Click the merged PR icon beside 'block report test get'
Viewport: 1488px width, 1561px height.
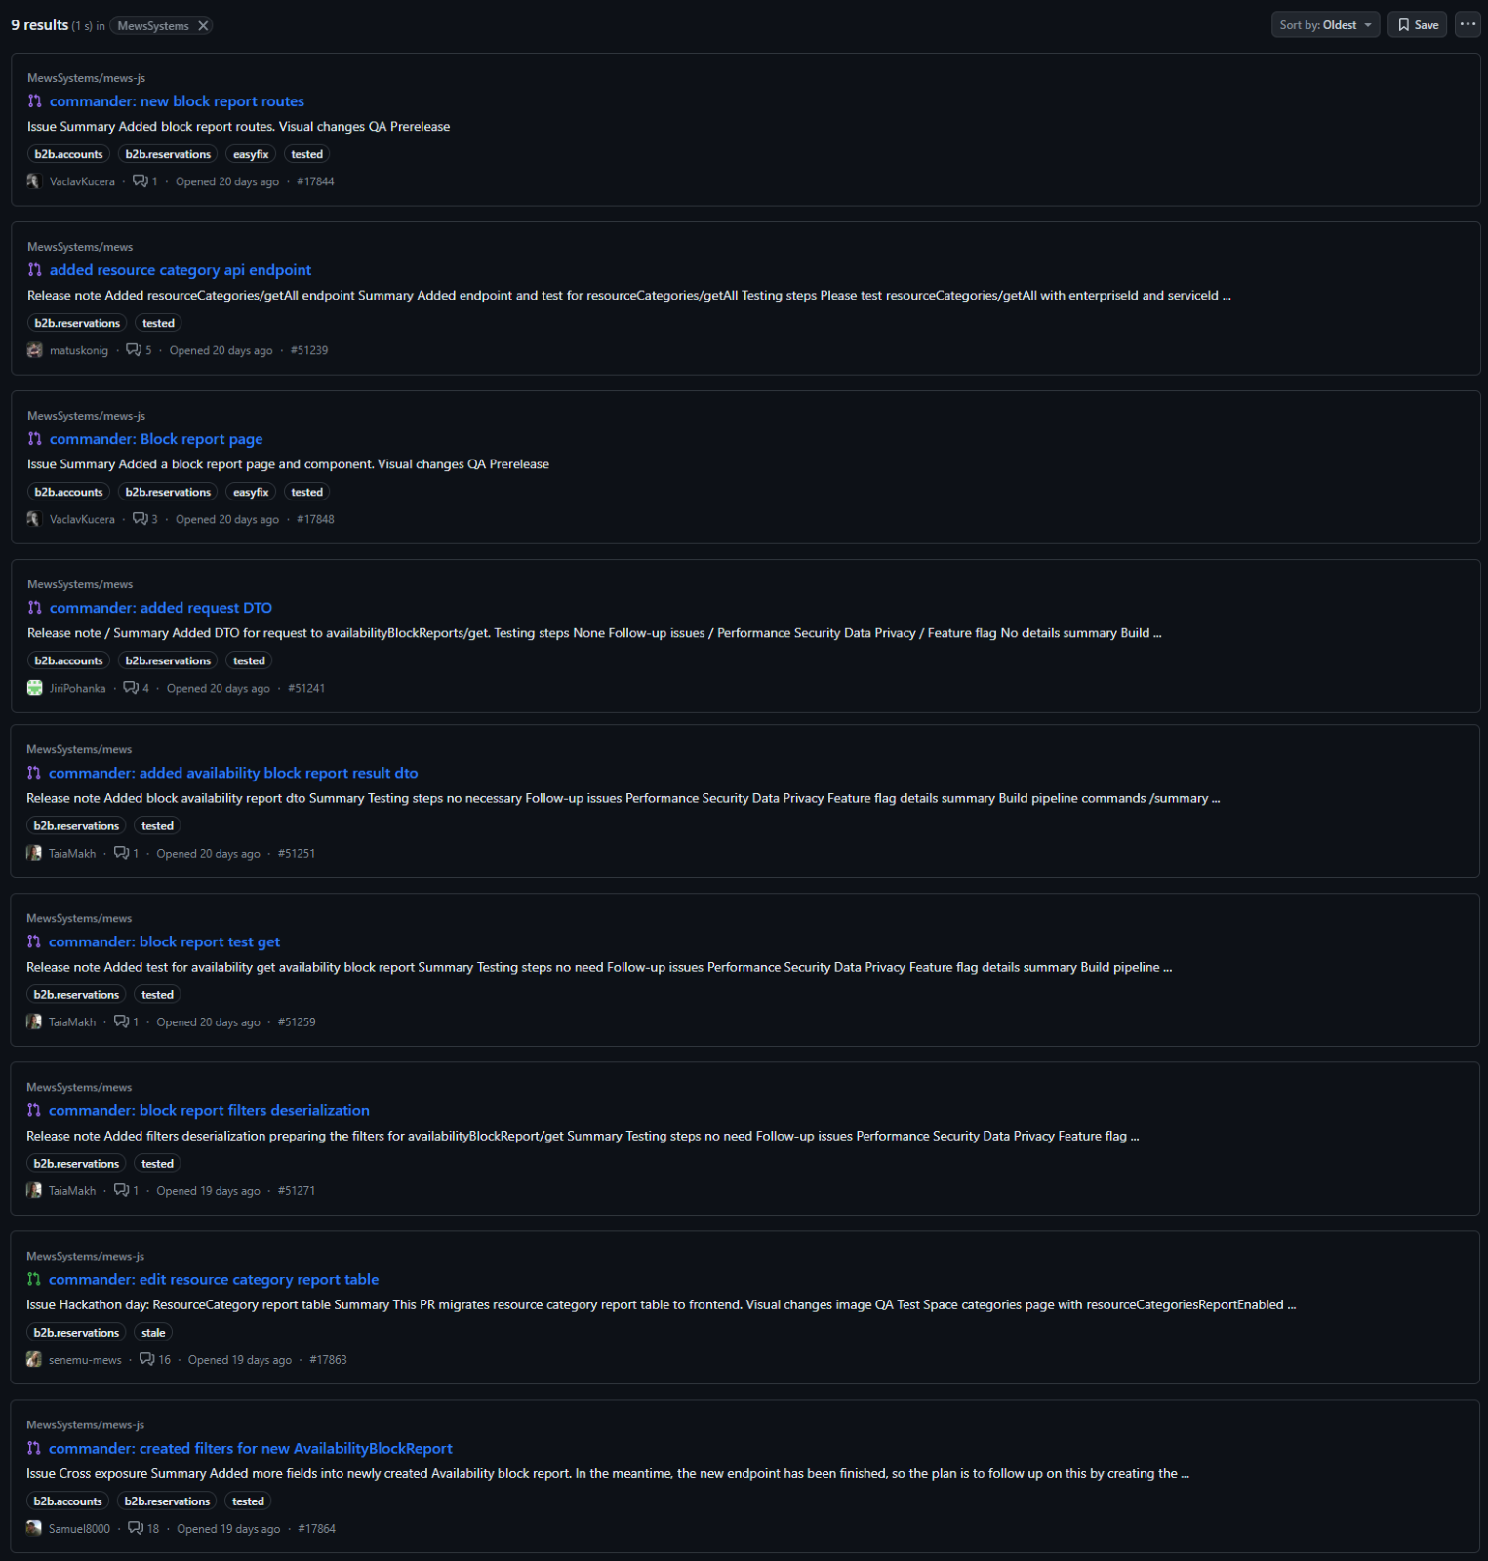click(34, 941)
